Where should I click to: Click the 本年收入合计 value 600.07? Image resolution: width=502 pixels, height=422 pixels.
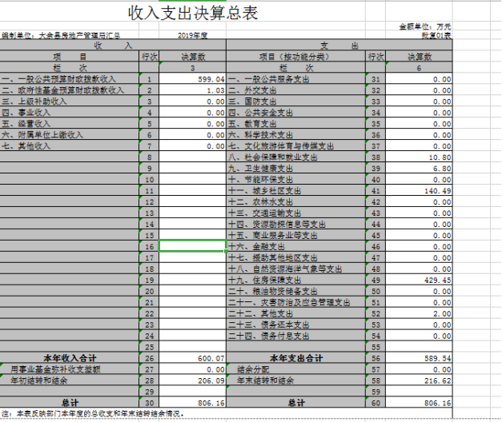click(192, 358)
